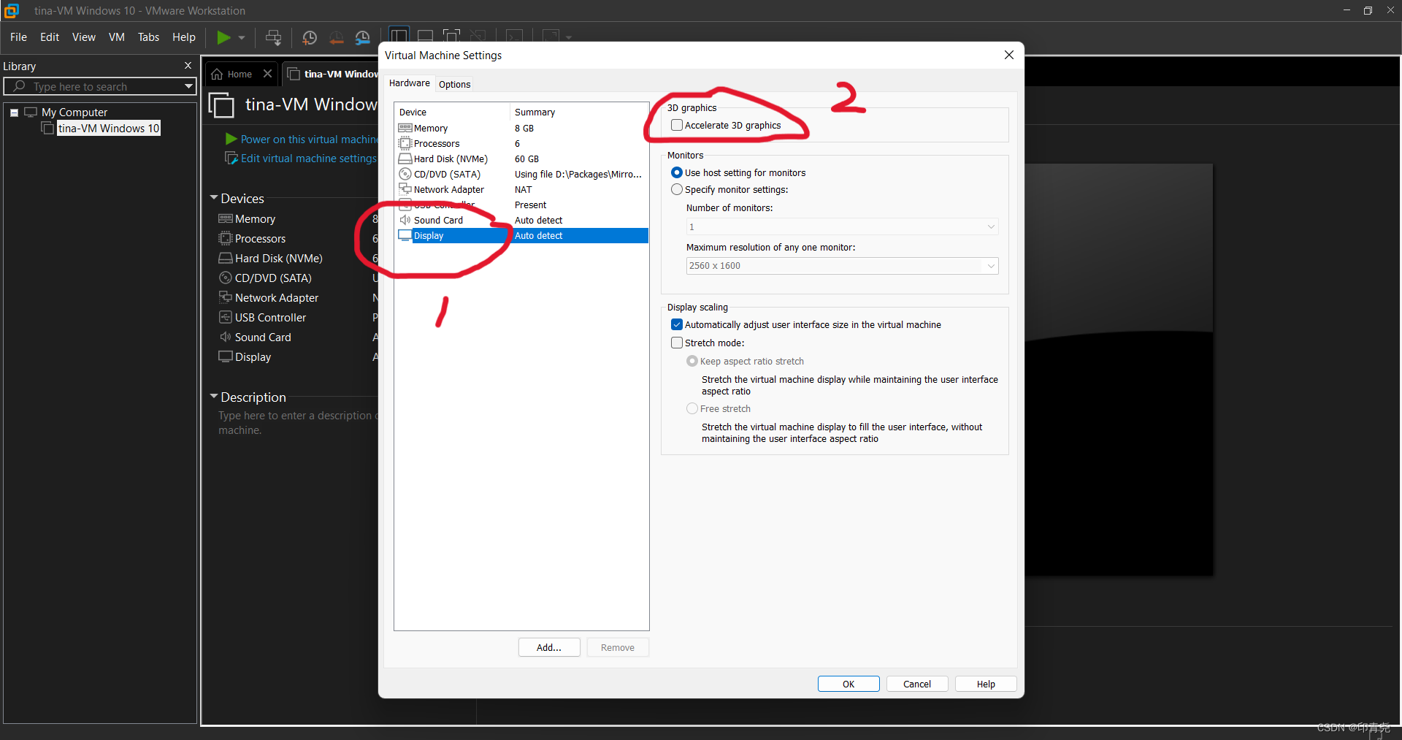Click the Take Snapshot clock icon
1402x740 pixels.
click(310, 37)
